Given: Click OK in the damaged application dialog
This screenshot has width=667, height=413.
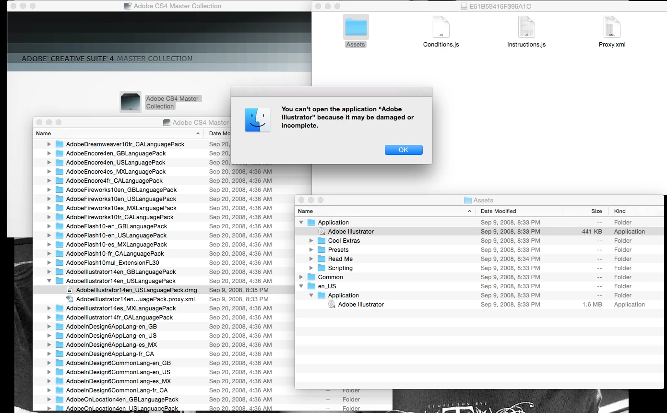Looking at the screenshot, I should click(404, 150).
